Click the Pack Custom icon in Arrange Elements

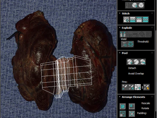pyautogui.click(x=123, y=106)
